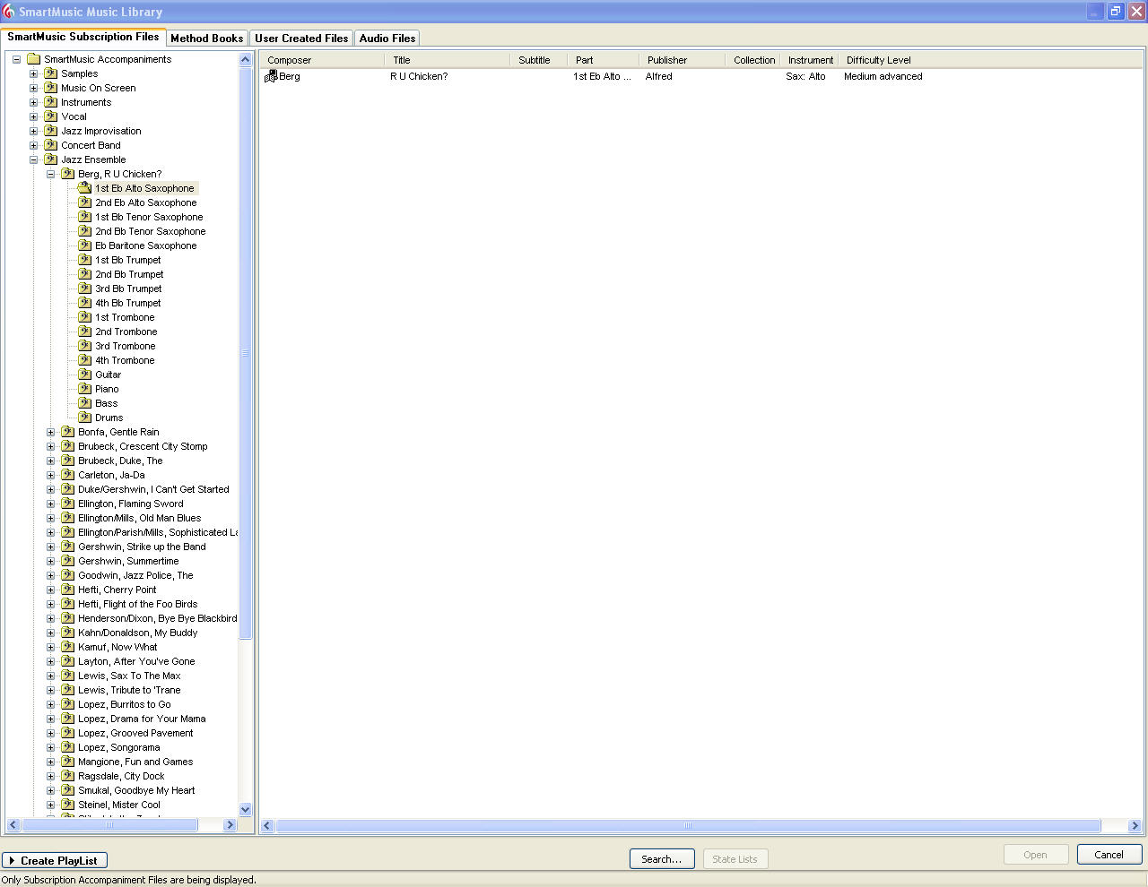Expand the Samples folder

(34, 73)
